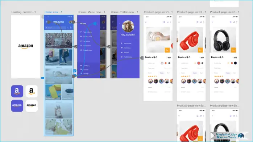The width and height of the screenshot is (253, 142).
Task: Click the back arrow on Product-page-new1
Action: 146,22
